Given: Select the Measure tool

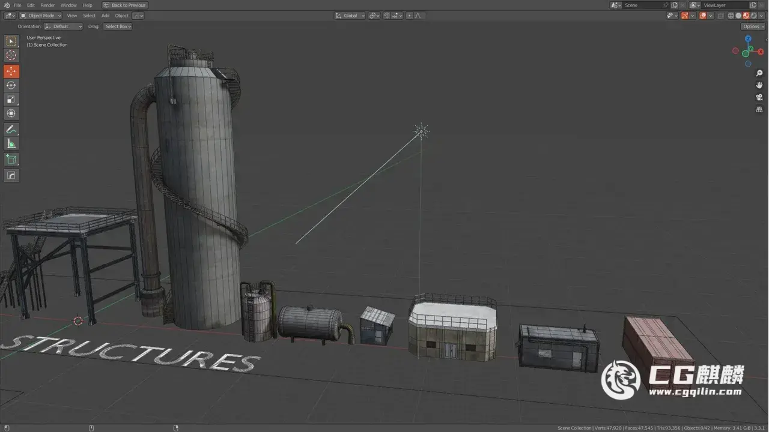Looking at the screenshot, I should [x=11, y=143].
